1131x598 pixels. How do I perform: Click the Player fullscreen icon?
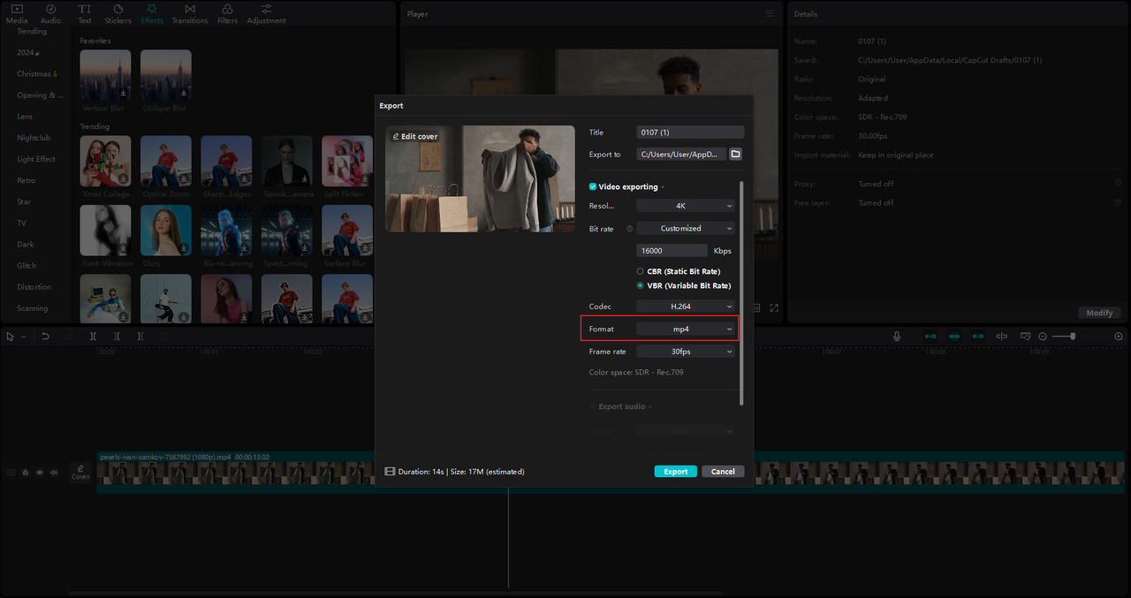tap(774, 308)
